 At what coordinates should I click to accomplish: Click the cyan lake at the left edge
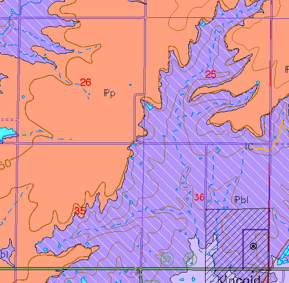(7, 134)
